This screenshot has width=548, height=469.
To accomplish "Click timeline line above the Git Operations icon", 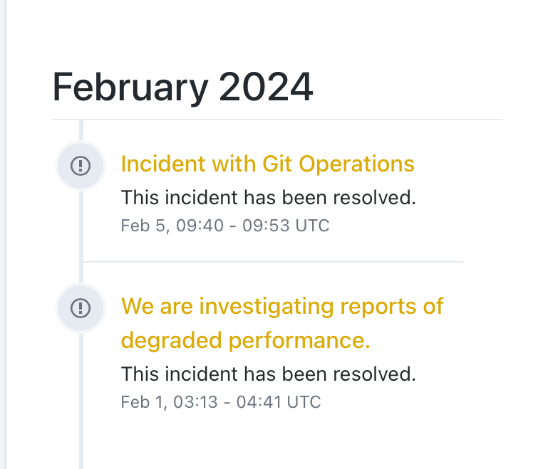I will pos(81,131).
